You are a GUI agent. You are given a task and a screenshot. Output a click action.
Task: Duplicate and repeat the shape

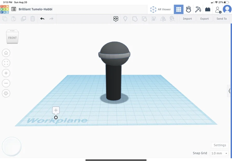(x=23, y=19)
